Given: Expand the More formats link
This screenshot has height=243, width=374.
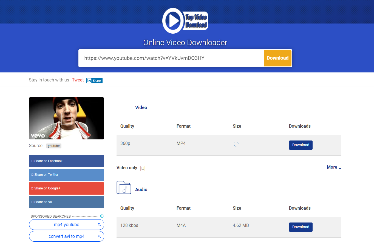Looking at the screenshot, I should pyautogui.click(x=334, y=167).
